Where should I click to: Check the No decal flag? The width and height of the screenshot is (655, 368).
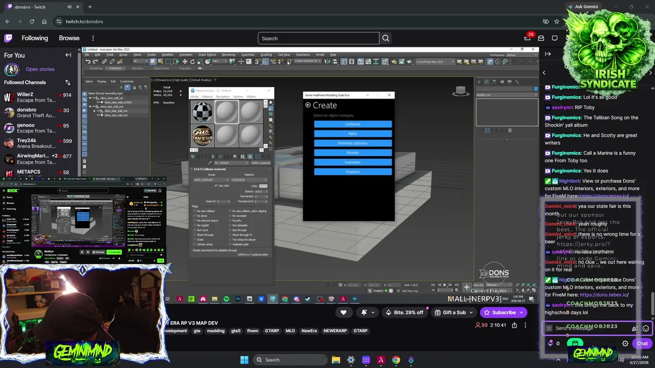pos(194,216)
